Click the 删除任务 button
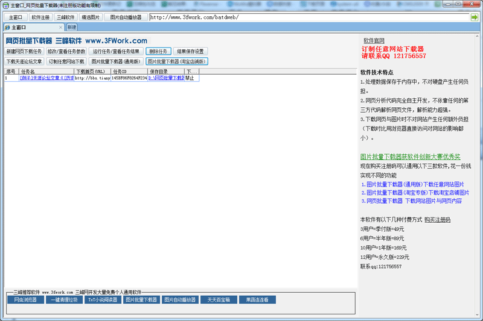483x321 pixels. [158, 51]
